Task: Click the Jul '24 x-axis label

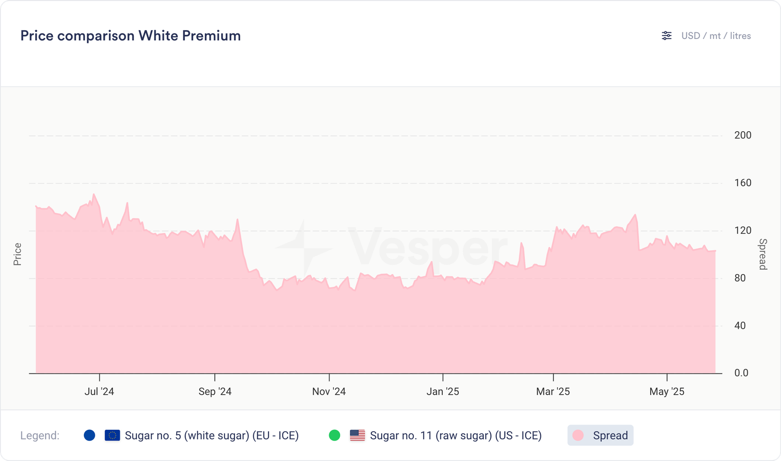Action: click(99, 391)
